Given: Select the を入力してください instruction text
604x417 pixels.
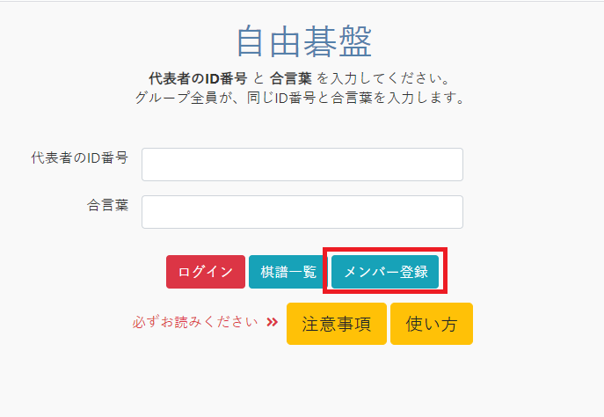Looking at the screenshot, I should point(383,78).
